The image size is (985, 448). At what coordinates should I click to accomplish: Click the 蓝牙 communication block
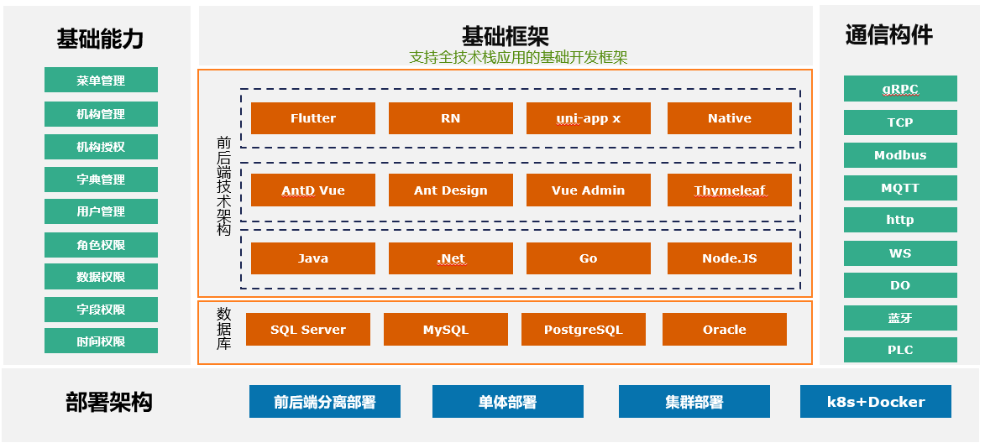pos(899,318)
